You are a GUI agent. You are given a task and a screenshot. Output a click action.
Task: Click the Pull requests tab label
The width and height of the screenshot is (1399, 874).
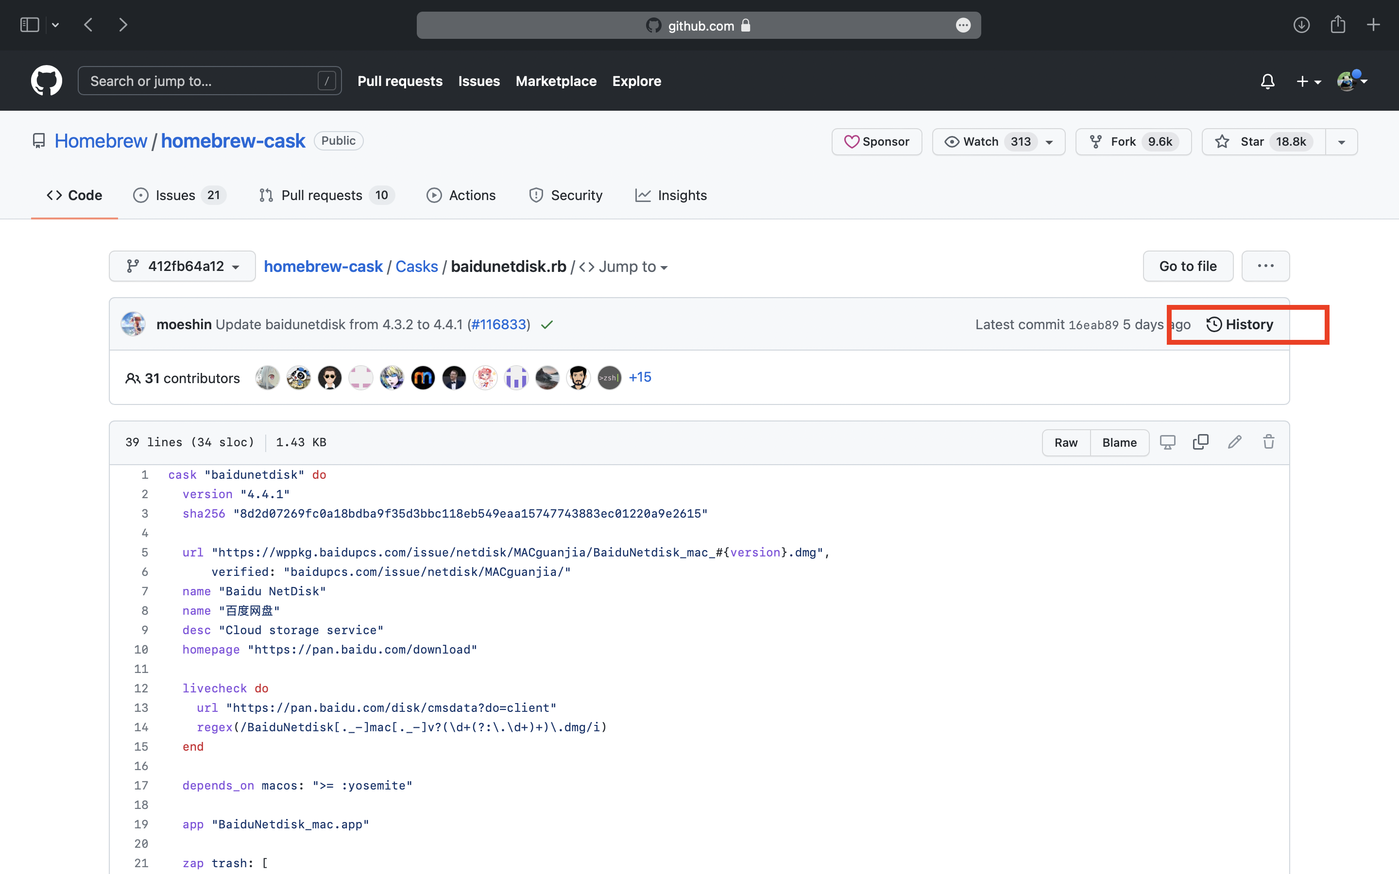[x=321, y=195]
